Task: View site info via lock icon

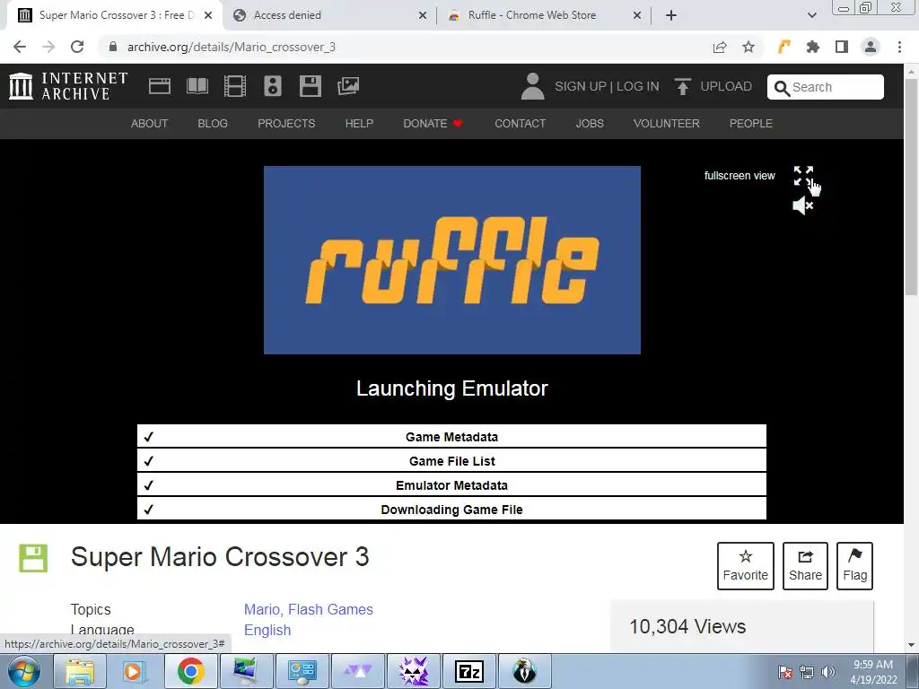Action: coord(113,47)
